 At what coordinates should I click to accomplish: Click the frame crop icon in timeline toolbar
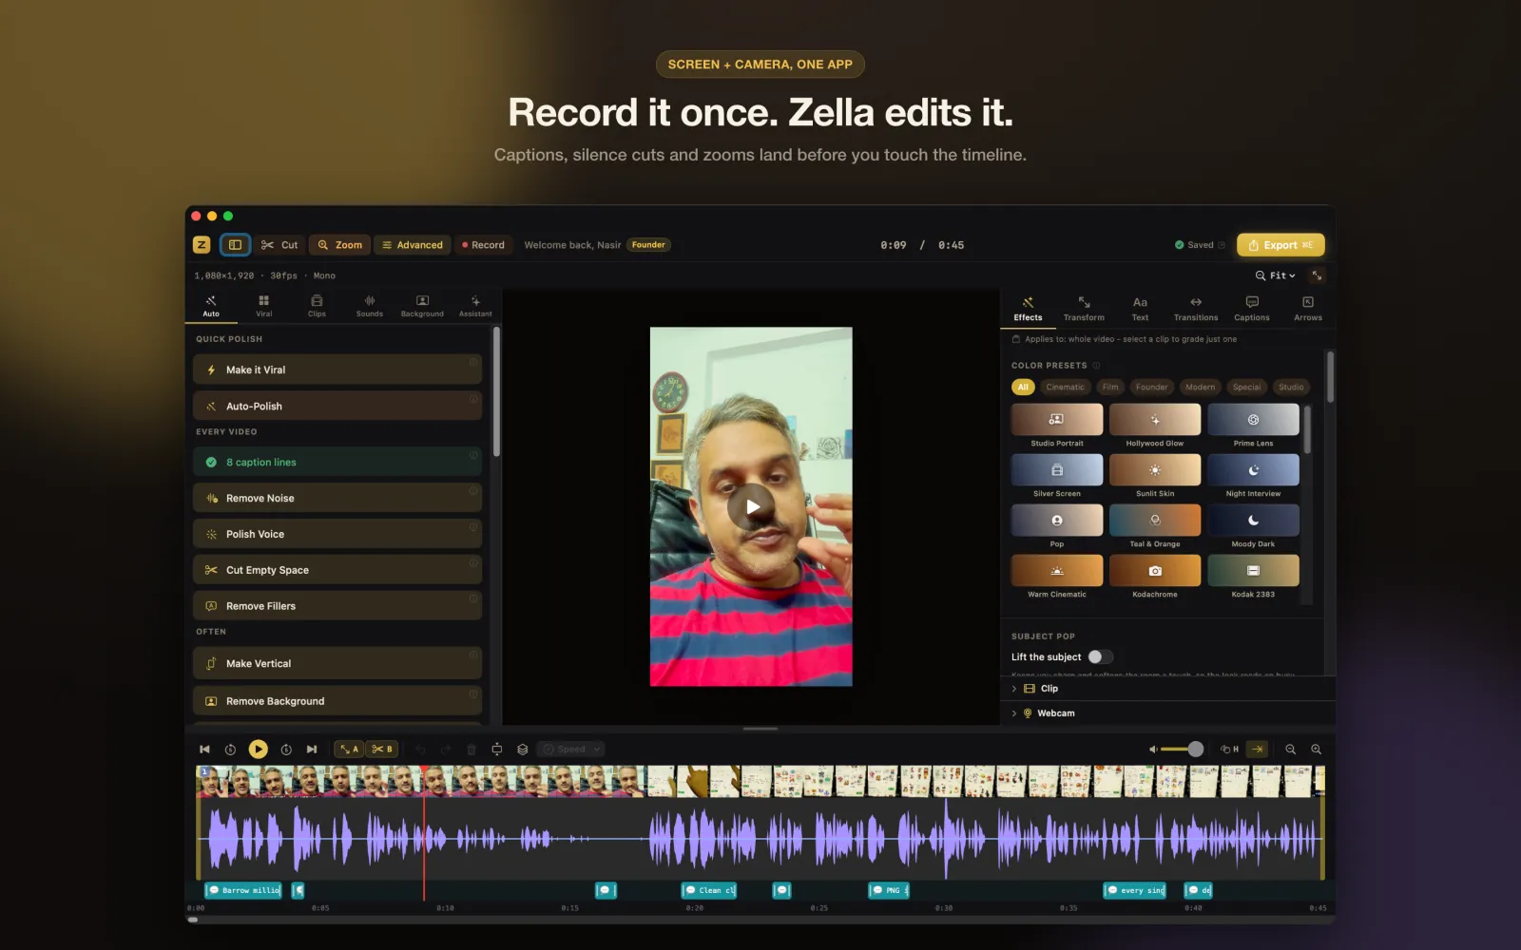pyautogui.click(x=497, y=750)
